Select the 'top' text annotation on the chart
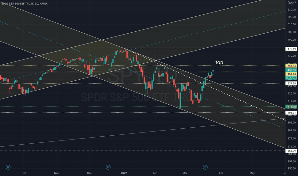298x176 pixels. pos(219,62)
